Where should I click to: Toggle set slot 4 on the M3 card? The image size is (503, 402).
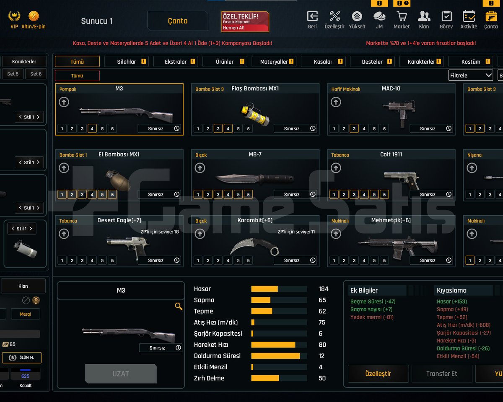coord(92,129)
